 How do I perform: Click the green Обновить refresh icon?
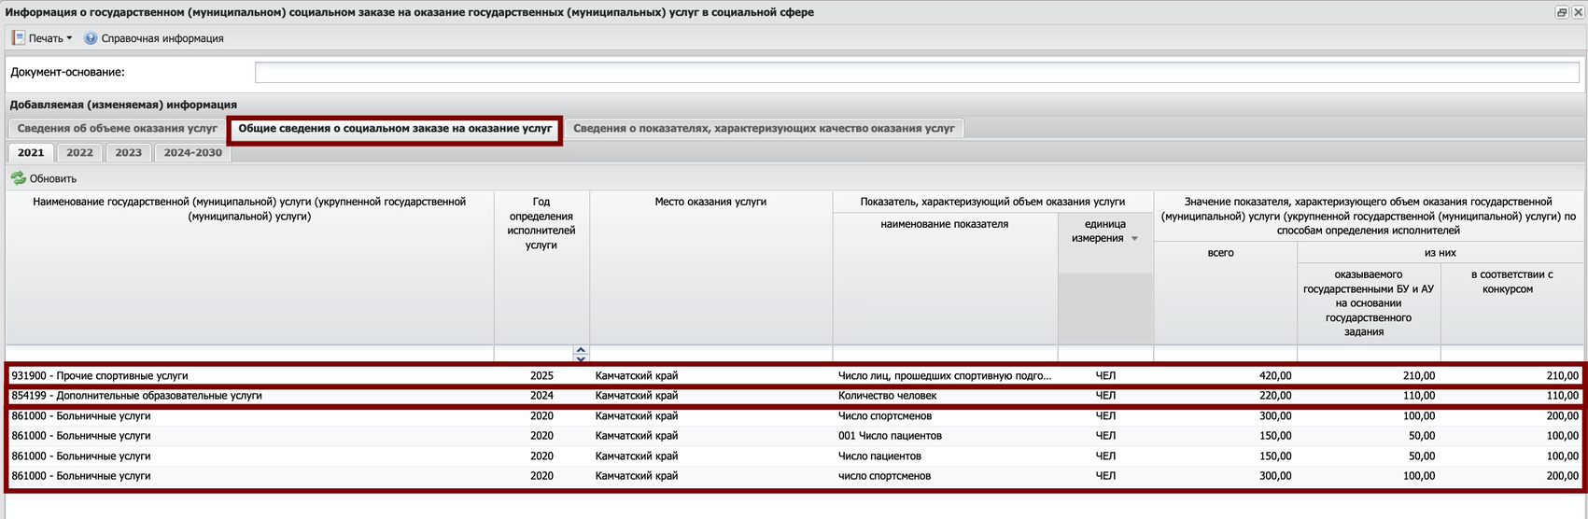[x=19, y=178]
